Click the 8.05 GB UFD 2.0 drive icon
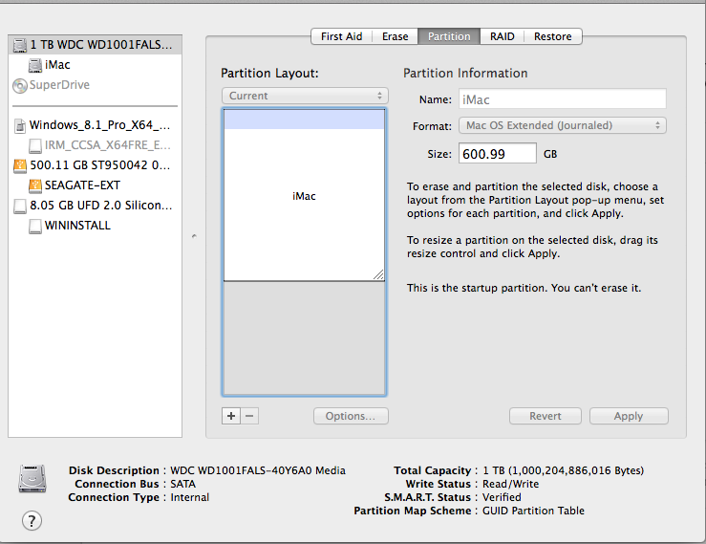The height and width of the screenshot is (544, 706). pyautogui.click(x=20, y=206)
